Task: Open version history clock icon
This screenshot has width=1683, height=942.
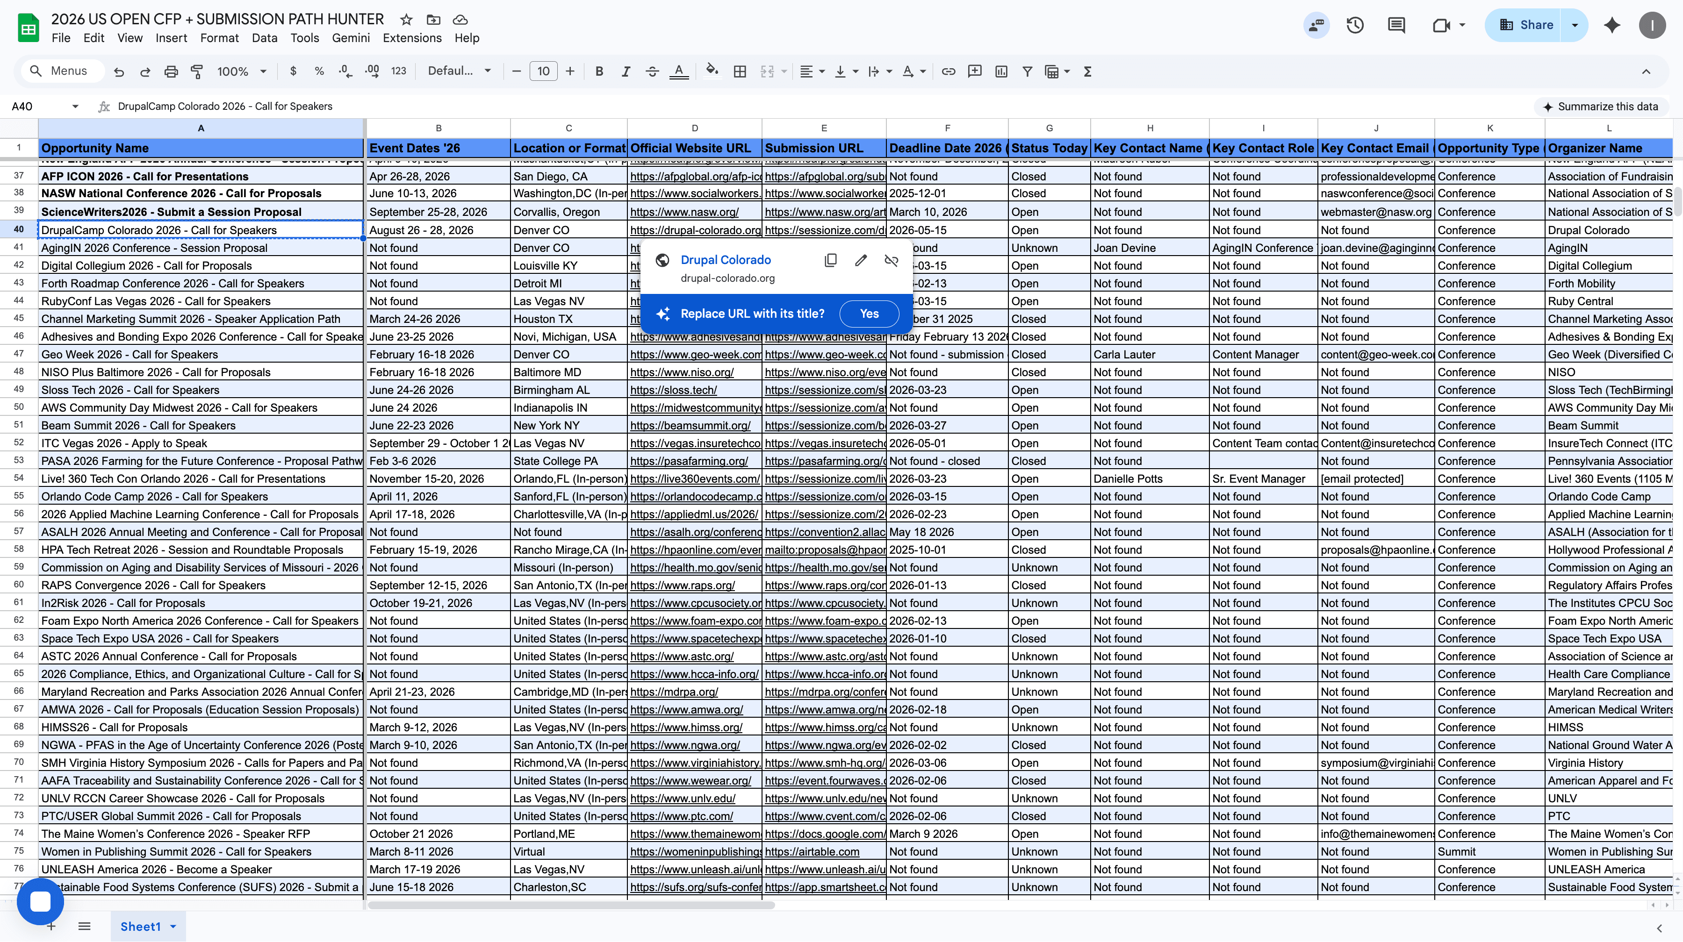Action: click(x=1355, y=25)
